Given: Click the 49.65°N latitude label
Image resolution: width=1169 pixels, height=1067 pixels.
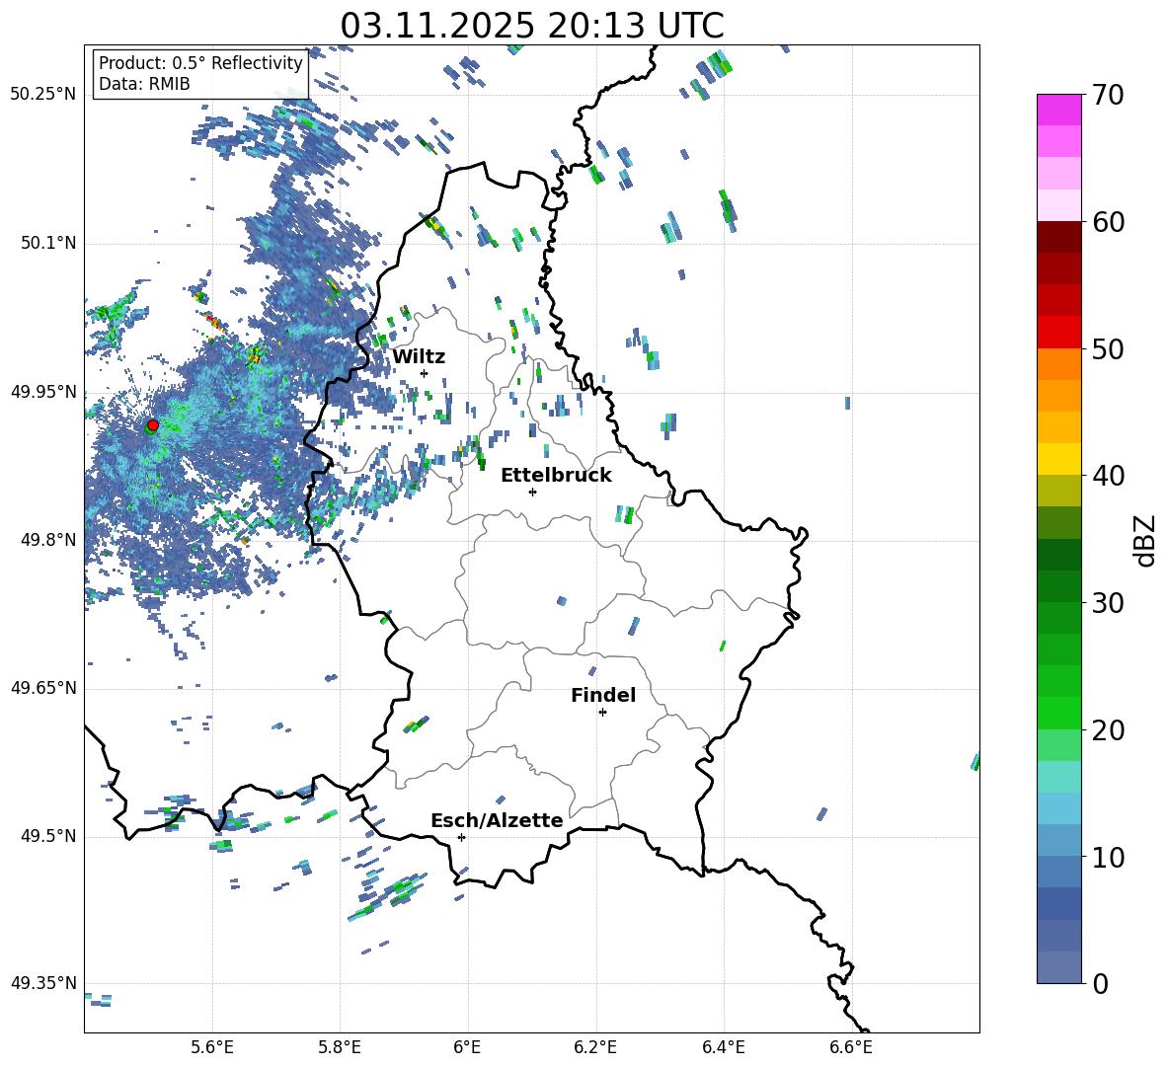Looking at the screenshot, I should pyautogui.click(x=43, y=688).
